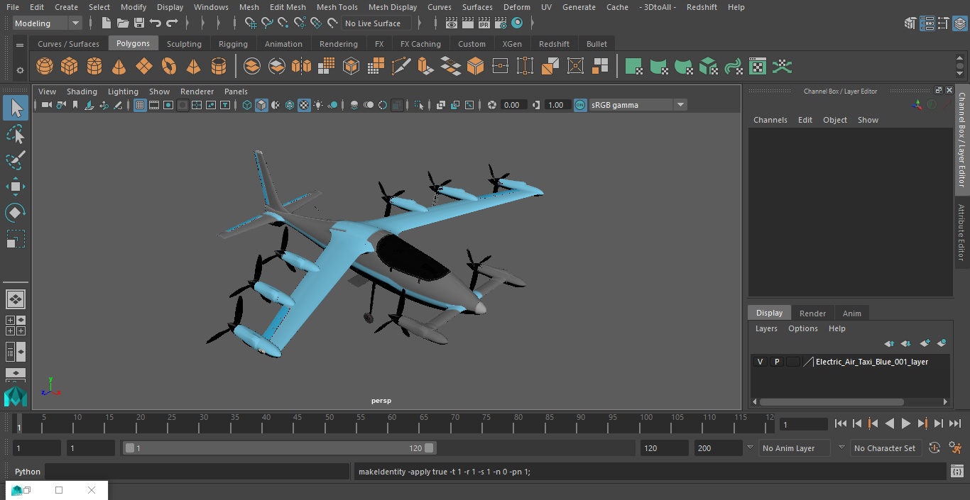
Task: Click the New scene file icon
Action: [106, 23]
